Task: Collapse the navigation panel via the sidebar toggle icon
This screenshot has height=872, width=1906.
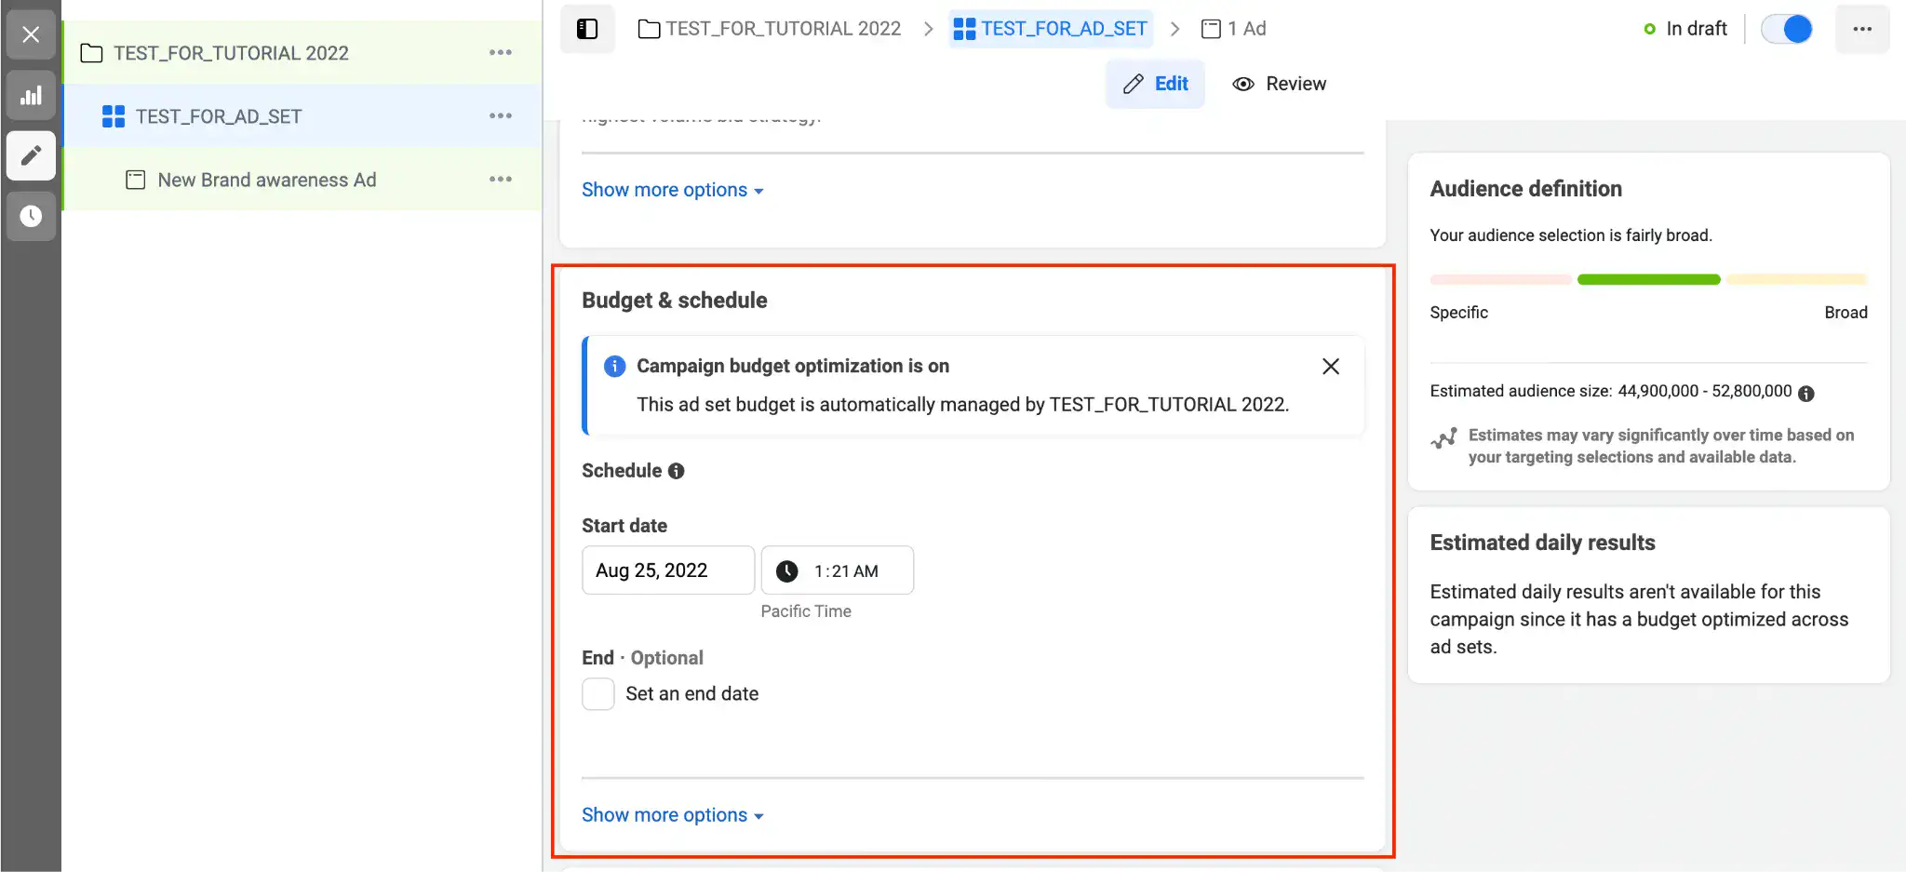Action: [587, 29]
